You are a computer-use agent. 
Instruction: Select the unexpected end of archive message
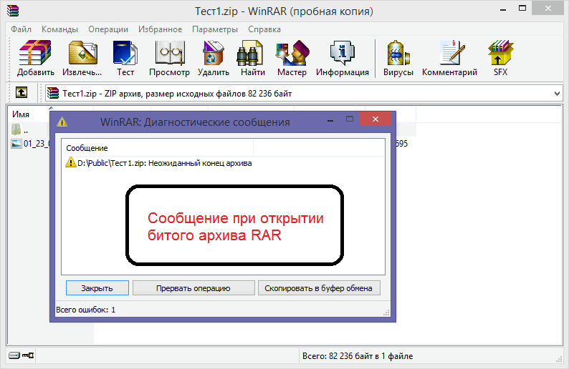[158, 163]
